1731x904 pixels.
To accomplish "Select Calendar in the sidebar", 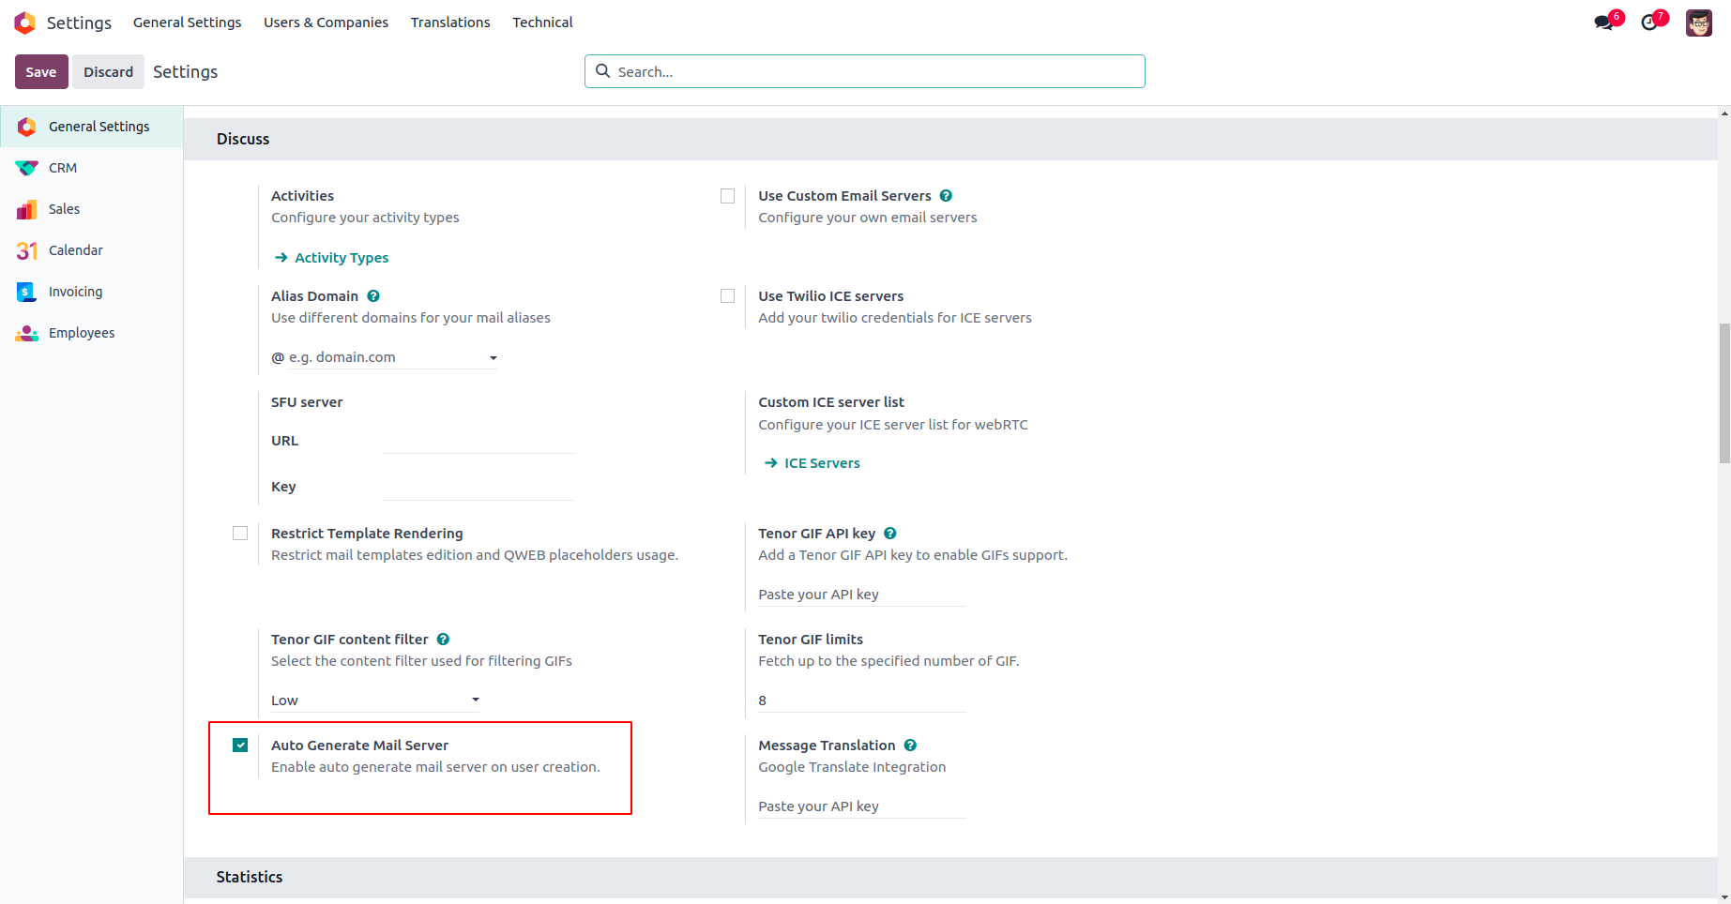I will pos(75,250).
